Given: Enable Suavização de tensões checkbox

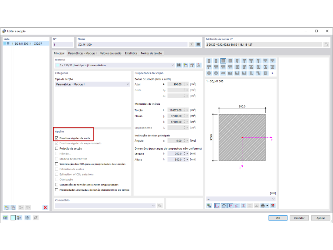Looking at the screenshot, I should 57,185.
